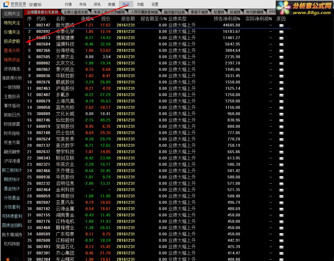
Task: Open reason envelope icon for 仙坛股份 row
Action: (281, 120)
